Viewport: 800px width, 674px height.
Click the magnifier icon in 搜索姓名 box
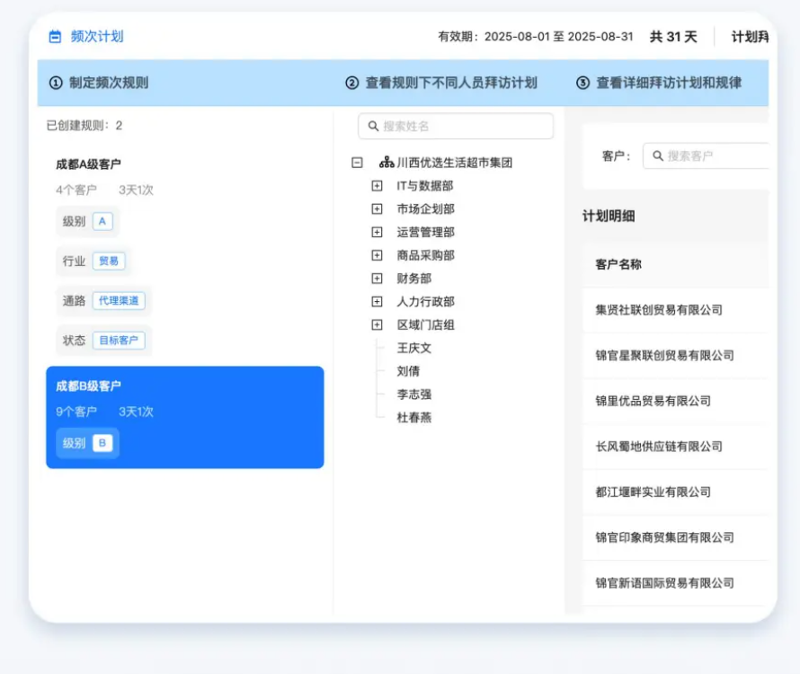coord(374,127)
